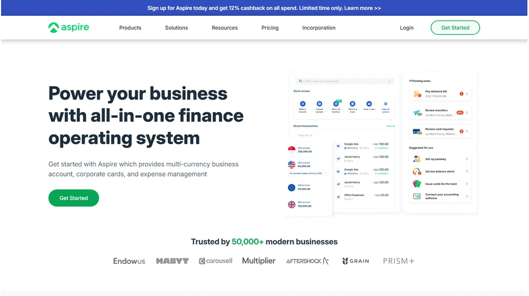Open the Products menu
Viewport: 529px width, 296px height.
[130, 27]
